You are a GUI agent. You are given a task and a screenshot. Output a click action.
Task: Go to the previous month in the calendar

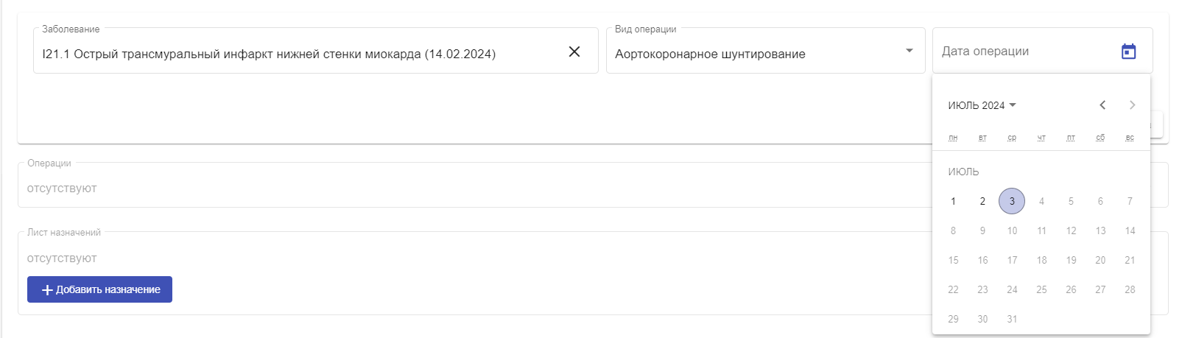pyautogui.click(x=1102, y=105)
